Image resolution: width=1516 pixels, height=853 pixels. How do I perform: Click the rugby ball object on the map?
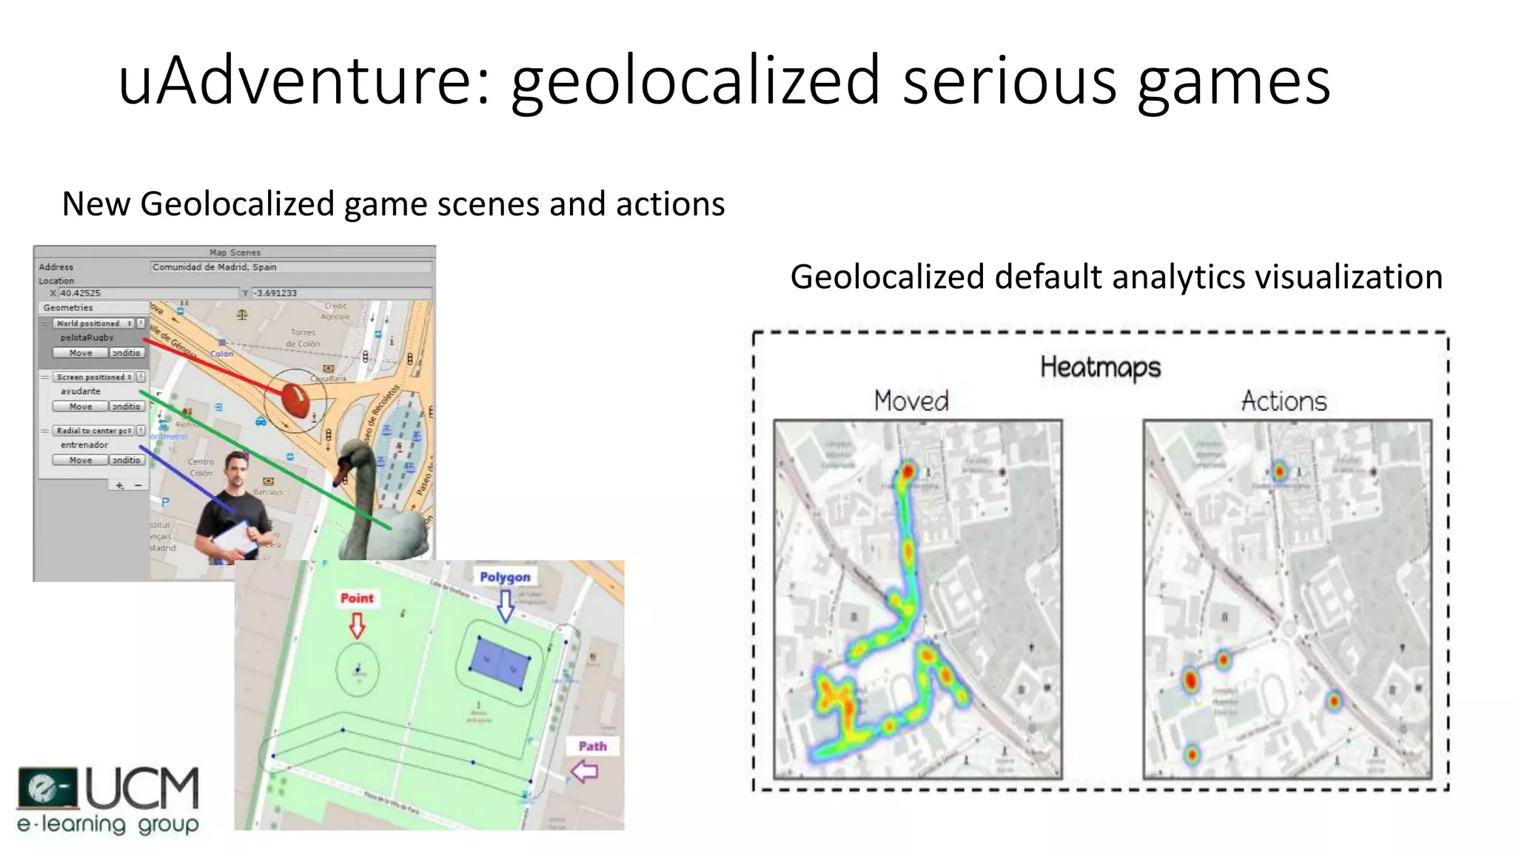(295, 401)
